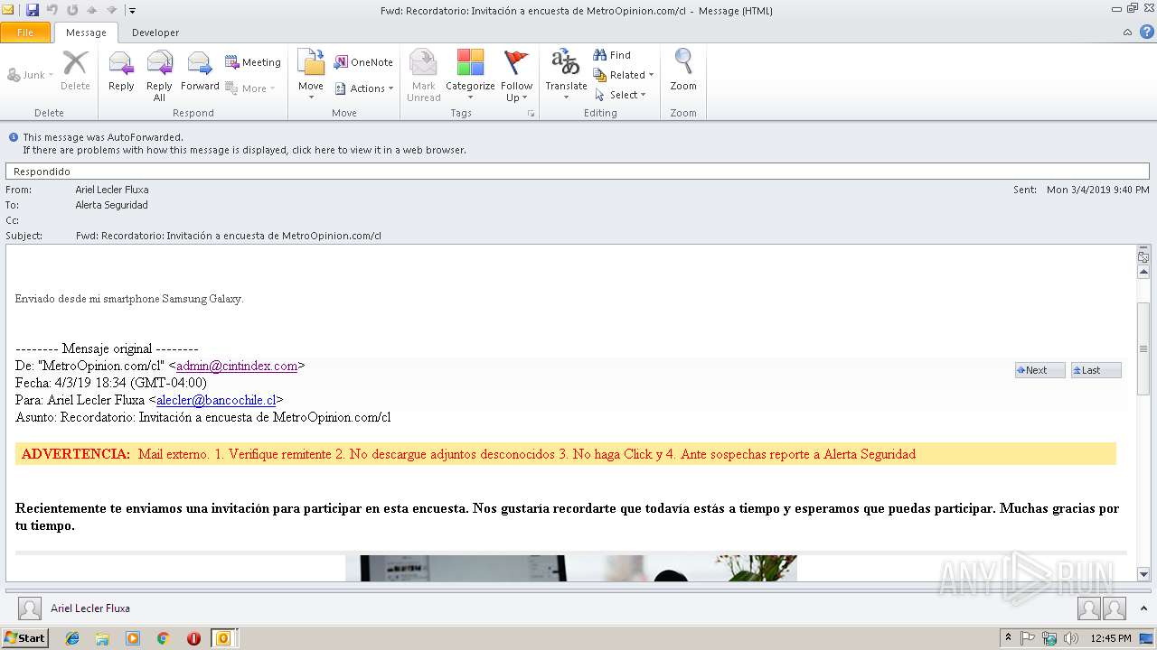Click the Next button in message body
Image resolution: width=1157 pixels, height=650 pixels.
1039,370
